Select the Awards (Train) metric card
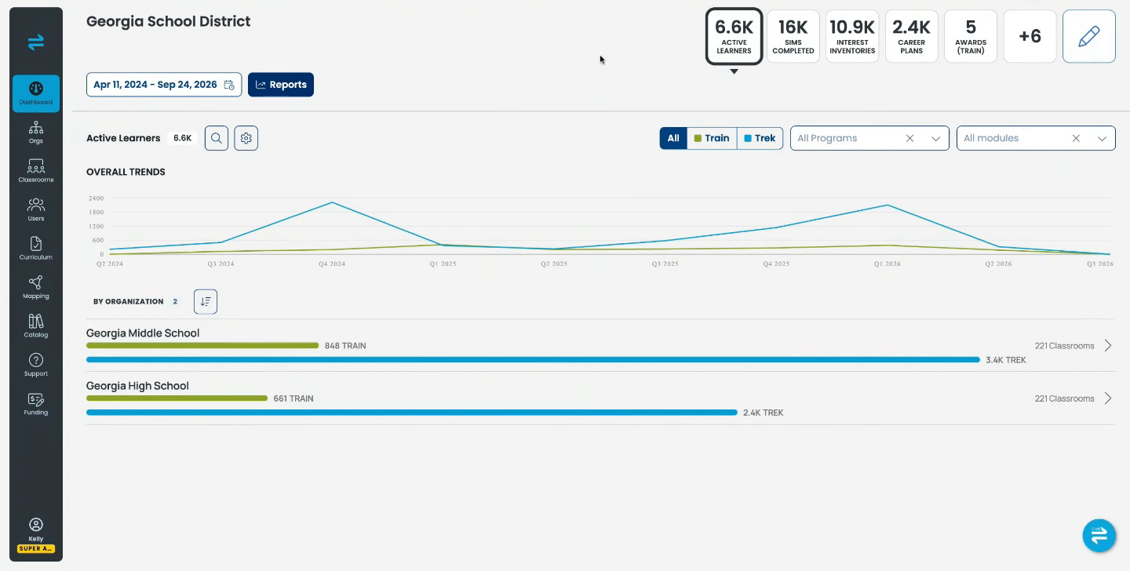Screen dimensions: 1130x571 click(x=971, y=36)
